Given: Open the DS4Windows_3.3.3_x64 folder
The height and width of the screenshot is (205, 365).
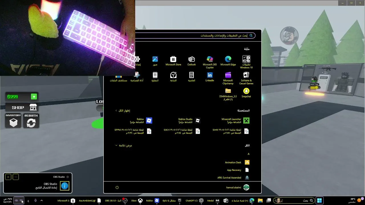Looking at the screenshot, I should coord(228,94).
